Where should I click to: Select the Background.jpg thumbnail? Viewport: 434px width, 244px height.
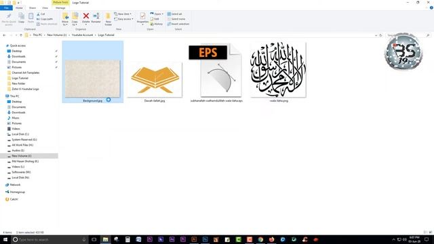(93, 72)
